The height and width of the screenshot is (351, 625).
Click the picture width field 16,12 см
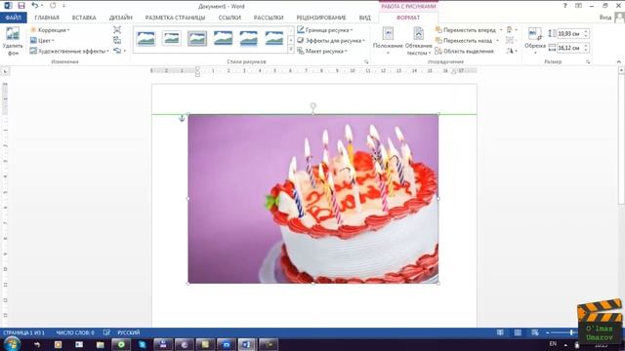pyautogui.click(x=569, y=48)
